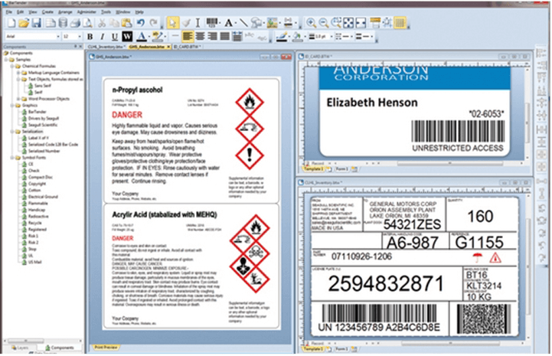
Task: Click the Open folder icon
Action: tap(24, 24)
